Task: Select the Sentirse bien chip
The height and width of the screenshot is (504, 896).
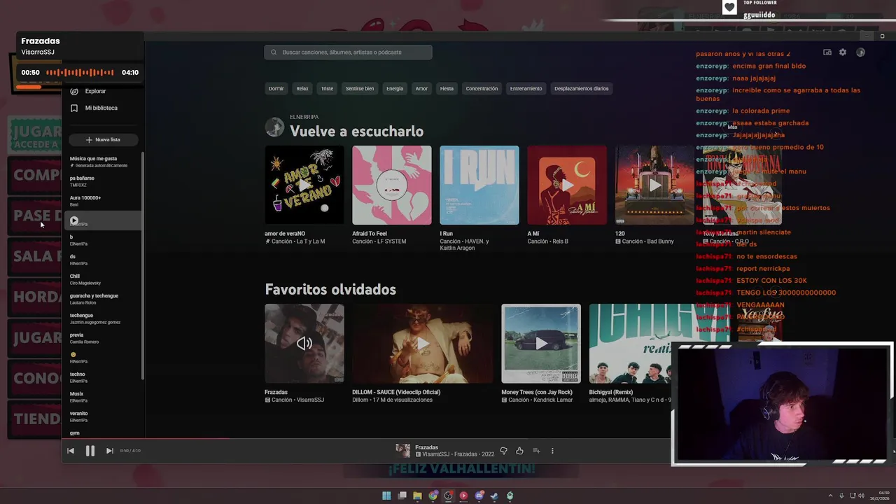Action: tap(360, 89)
